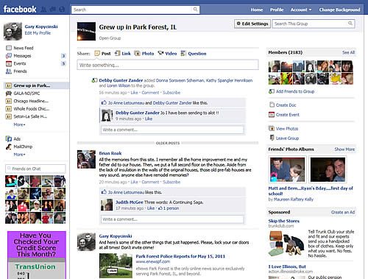The height and width of the screenshot is (279, 368).
Task: Click the search icon in Search This Group
Action: coord(350,24)
